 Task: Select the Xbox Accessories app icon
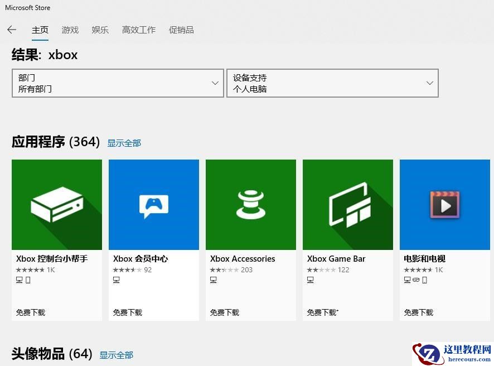click(250, 204)
